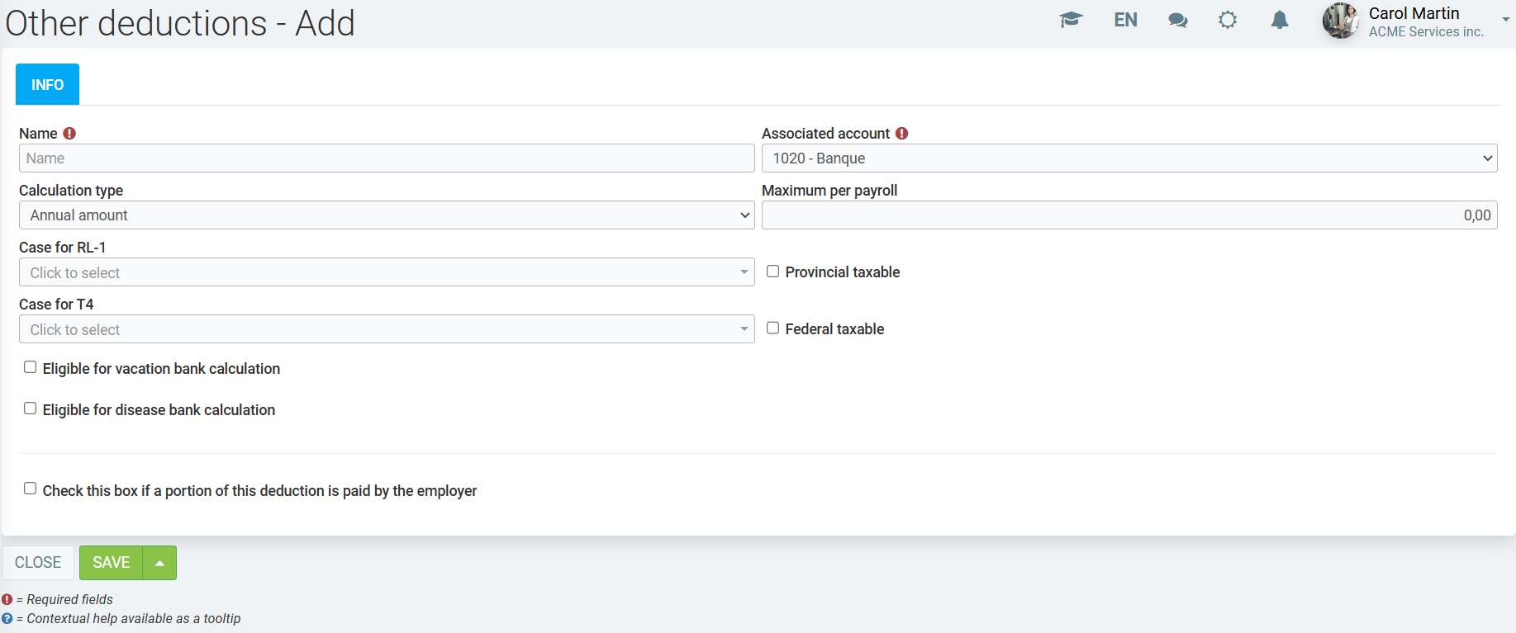The image size is (1516, 633).
Task: Click the required-field icon beside Associated account
Action: click(x=901, y=134)
